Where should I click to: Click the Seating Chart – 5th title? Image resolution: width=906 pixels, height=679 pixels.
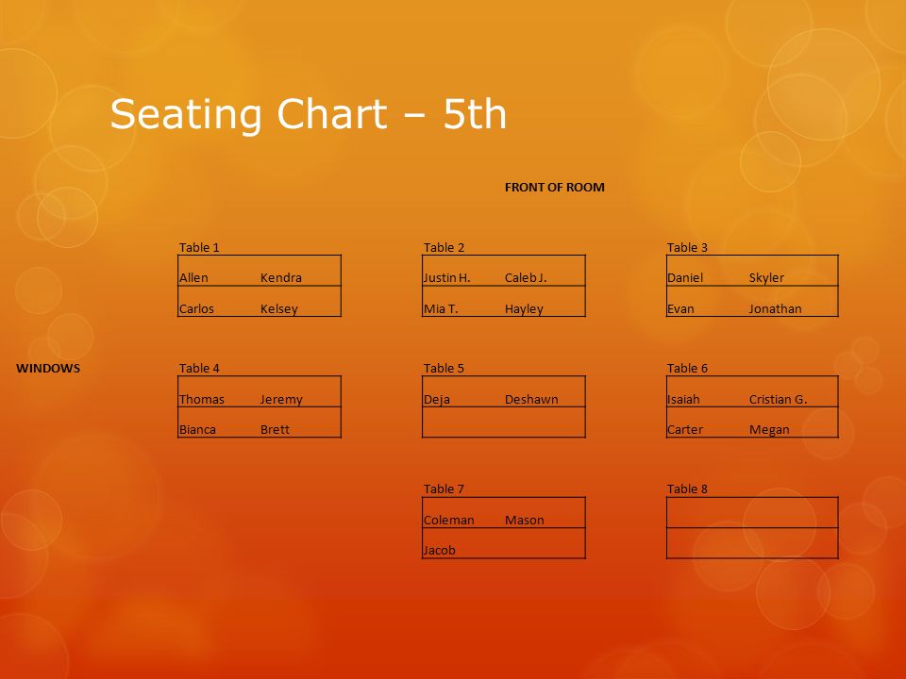click(308, 114)
